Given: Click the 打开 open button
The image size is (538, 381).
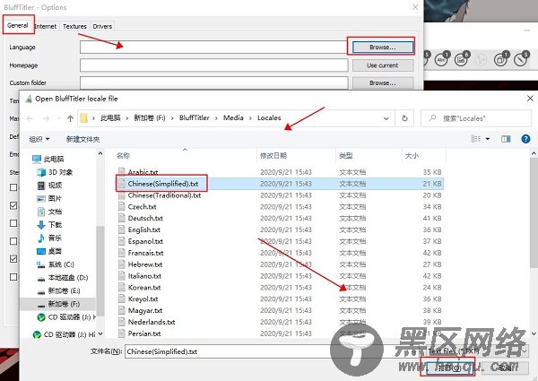Looking at the screenshot, I should pos(449,368).
